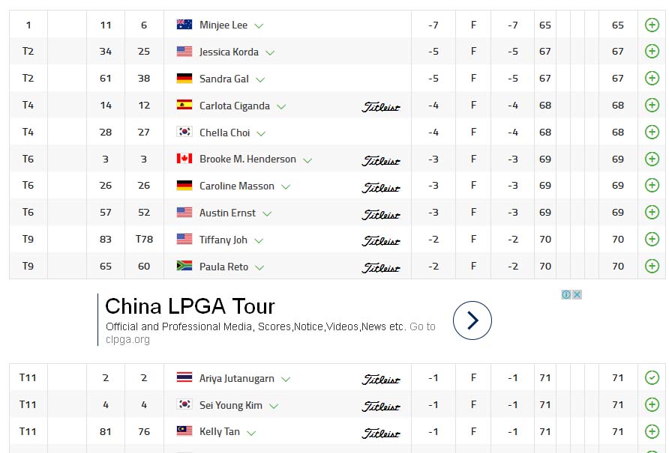Click plus icon in Brooke M. Henderson's row
The image size is (669, 453).
tap(652, 159)
